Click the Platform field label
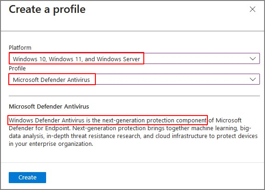 (x=20, y=47)
